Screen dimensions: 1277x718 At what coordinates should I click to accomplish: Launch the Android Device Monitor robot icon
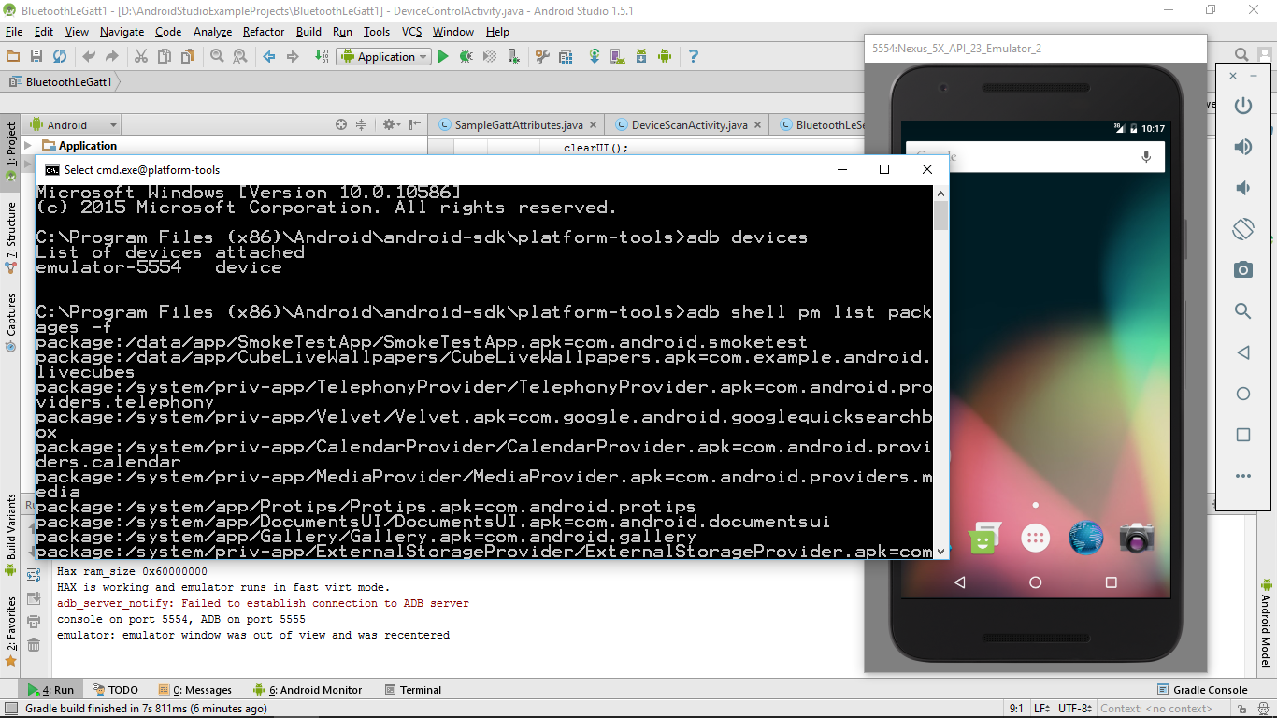pyautogui.click(x=665, y=56)
